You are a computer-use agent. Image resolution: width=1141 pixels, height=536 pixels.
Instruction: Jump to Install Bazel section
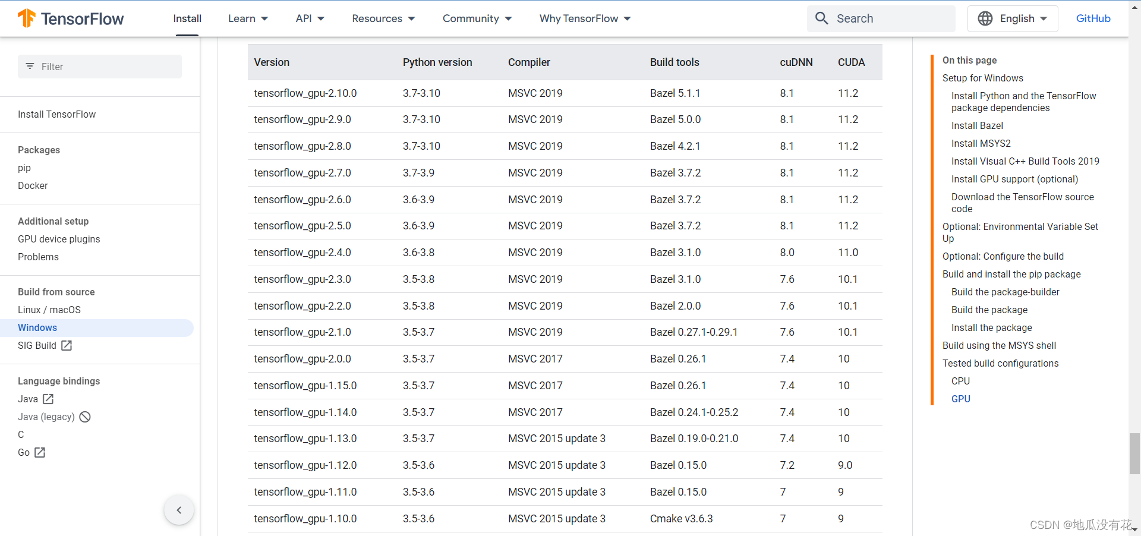977,125
